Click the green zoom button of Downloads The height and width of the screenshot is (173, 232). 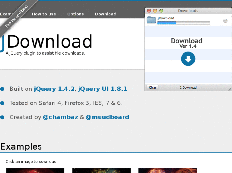(161, 10)
